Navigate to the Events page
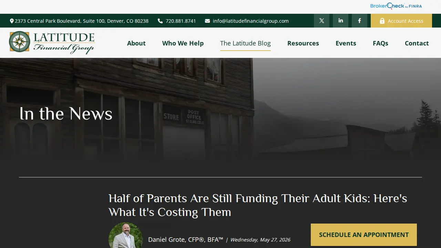Viewport: 441px width, 248px height. click(346, 43)
